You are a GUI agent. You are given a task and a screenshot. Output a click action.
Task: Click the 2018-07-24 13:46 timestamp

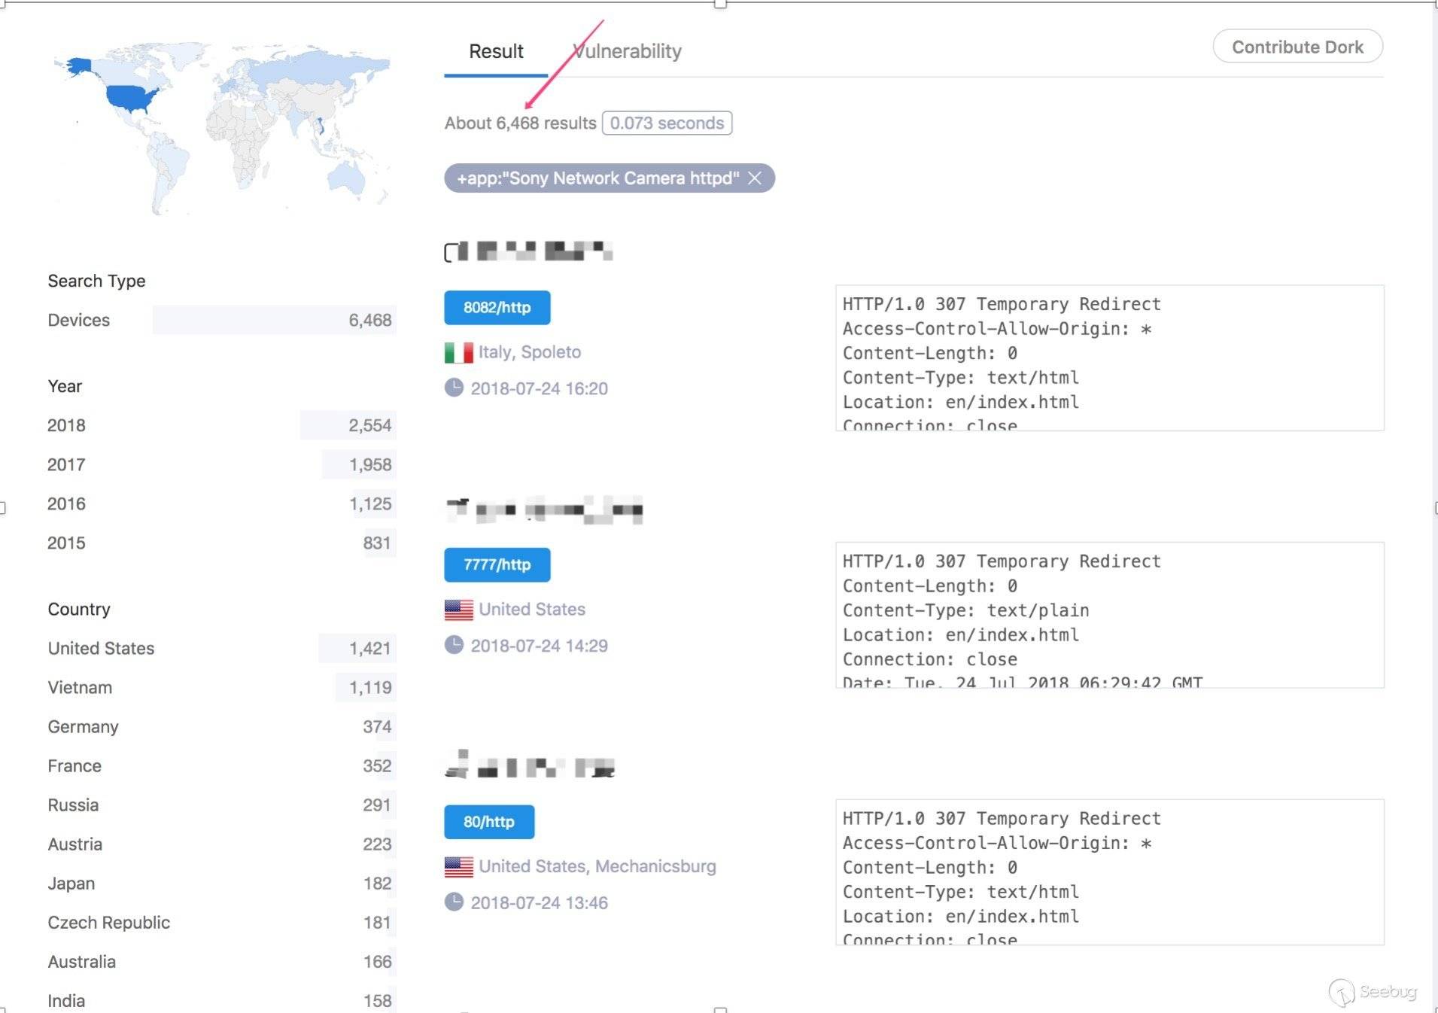[539, 902]
